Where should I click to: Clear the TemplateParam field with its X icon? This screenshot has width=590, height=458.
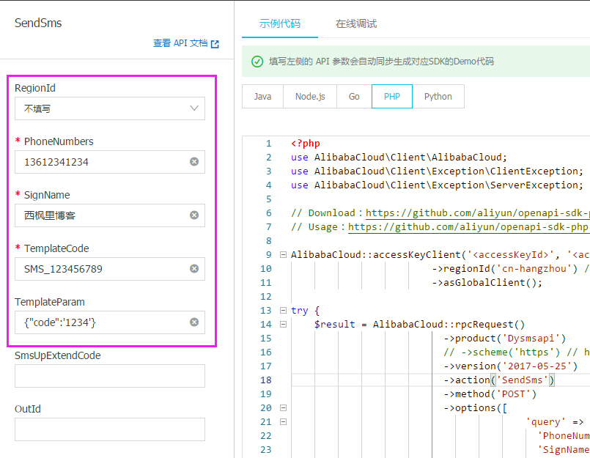click(x=194, y=322)
